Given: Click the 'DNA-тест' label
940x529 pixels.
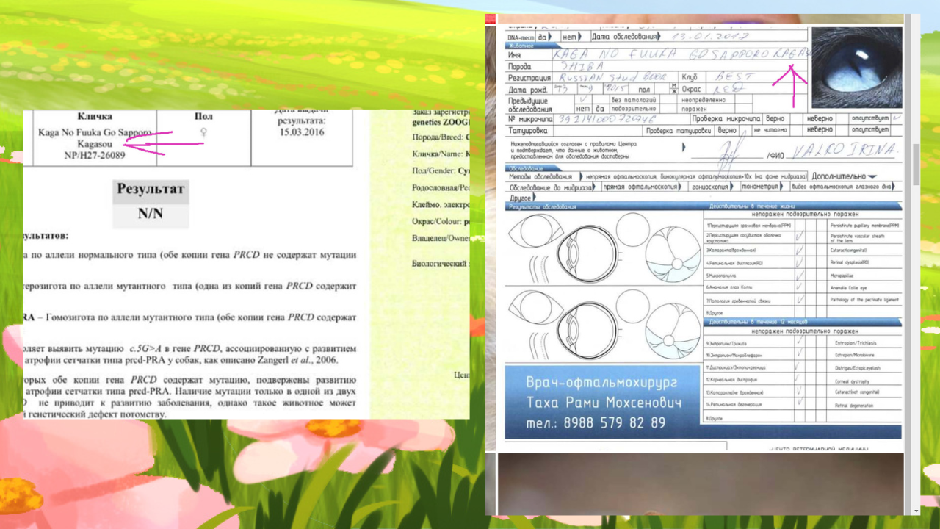Looking at the screenshot, I should point(519,36).
